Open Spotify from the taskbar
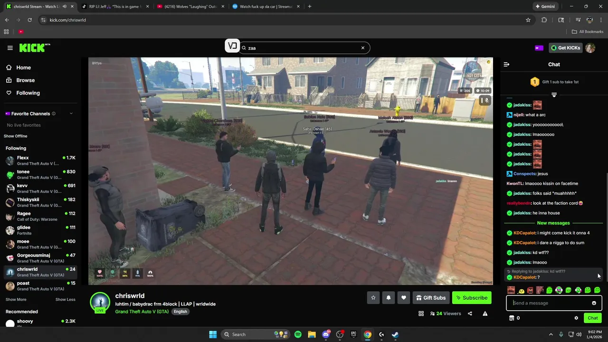Image resolution: width=608 pixels, height=342 pixels. pyautogui.click(x=298, y=334)
